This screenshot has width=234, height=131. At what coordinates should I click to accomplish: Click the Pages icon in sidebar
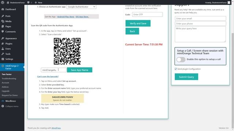[x=3, y=27]
